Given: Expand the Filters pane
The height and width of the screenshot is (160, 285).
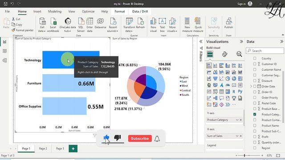Looking at the screenshot, I should coord(201,41).
